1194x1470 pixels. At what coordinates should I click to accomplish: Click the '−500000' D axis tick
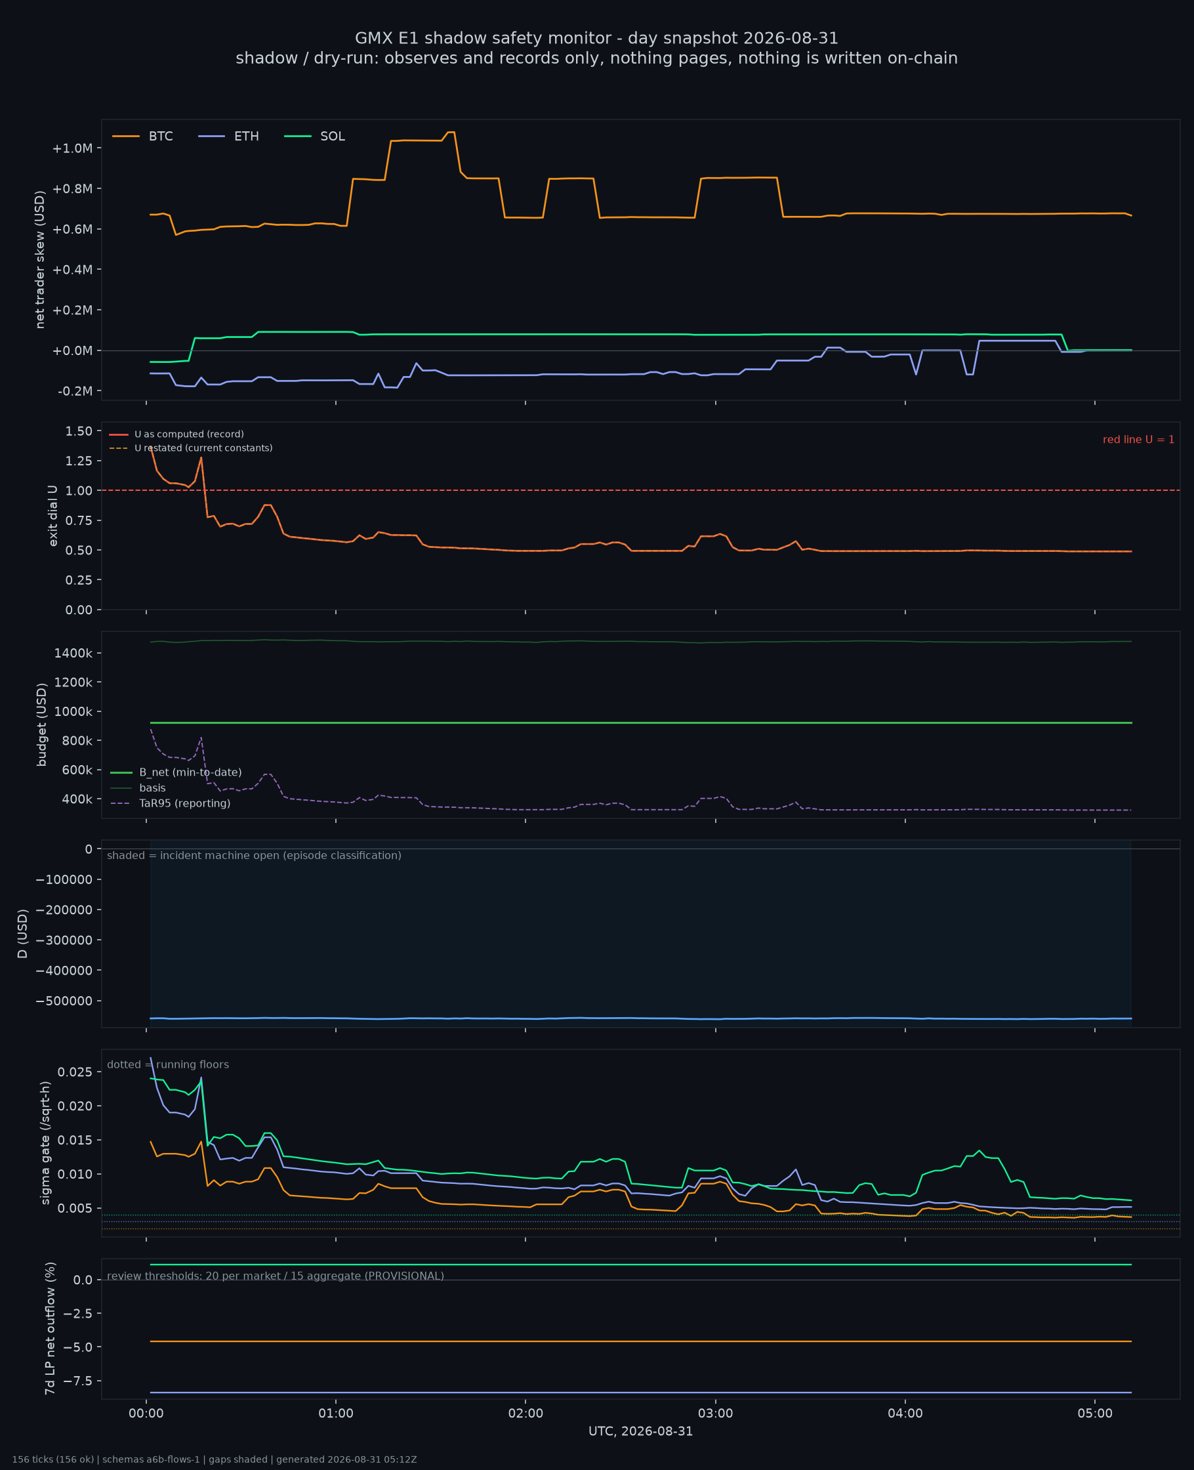[x=64, y=1001]
